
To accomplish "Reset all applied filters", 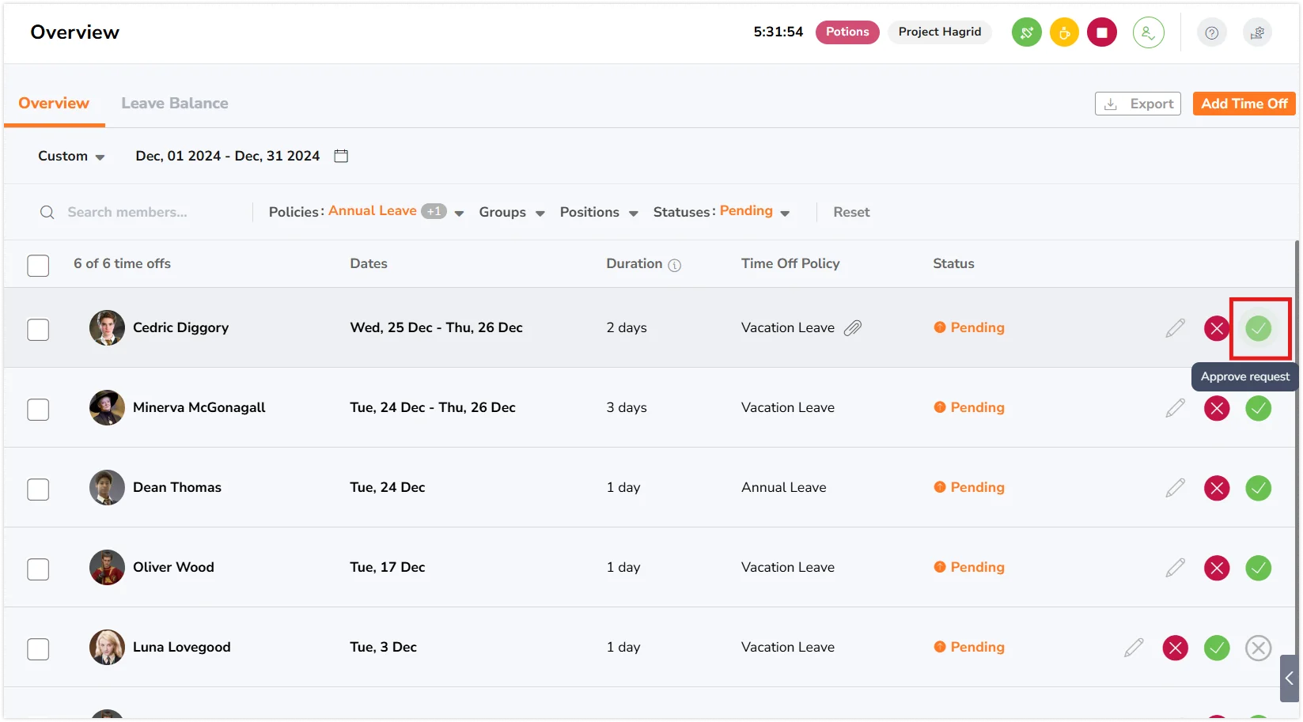I will coord(851,212).
